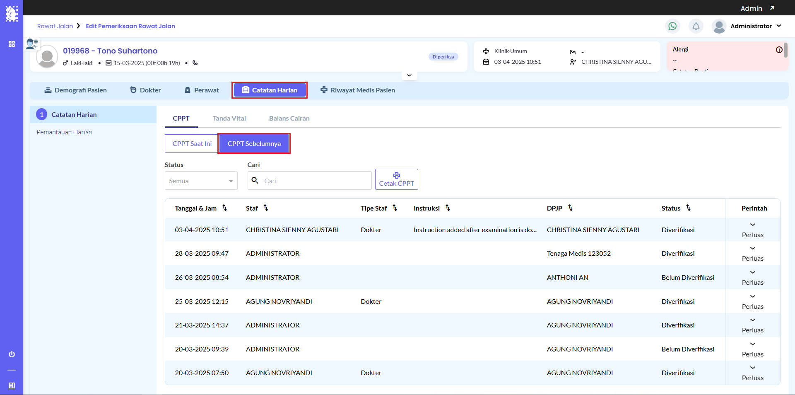Show CPPT Sebelumnya
The height and width of the screenshot is (395, 795).
pyautogui.click(x=254, y=143)
